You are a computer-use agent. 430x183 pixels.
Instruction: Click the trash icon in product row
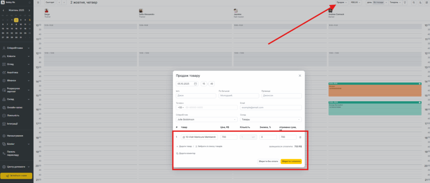[x=300, y=137]
